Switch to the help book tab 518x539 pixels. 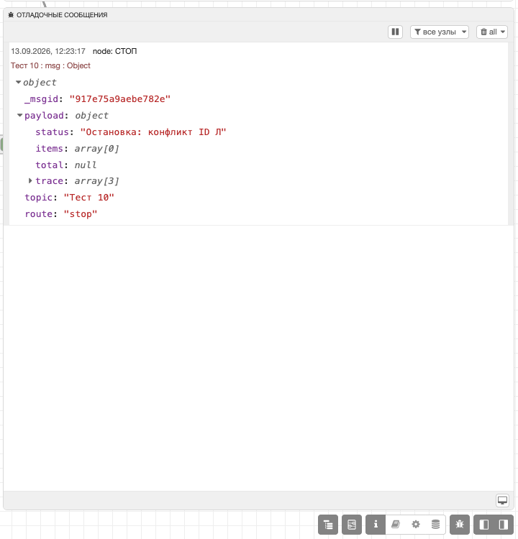[396, 525]
